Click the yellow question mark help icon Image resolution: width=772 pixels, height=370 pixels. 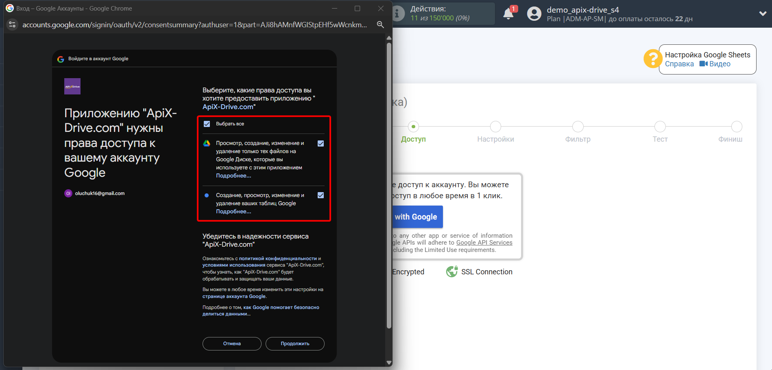(x=652, y=59)
